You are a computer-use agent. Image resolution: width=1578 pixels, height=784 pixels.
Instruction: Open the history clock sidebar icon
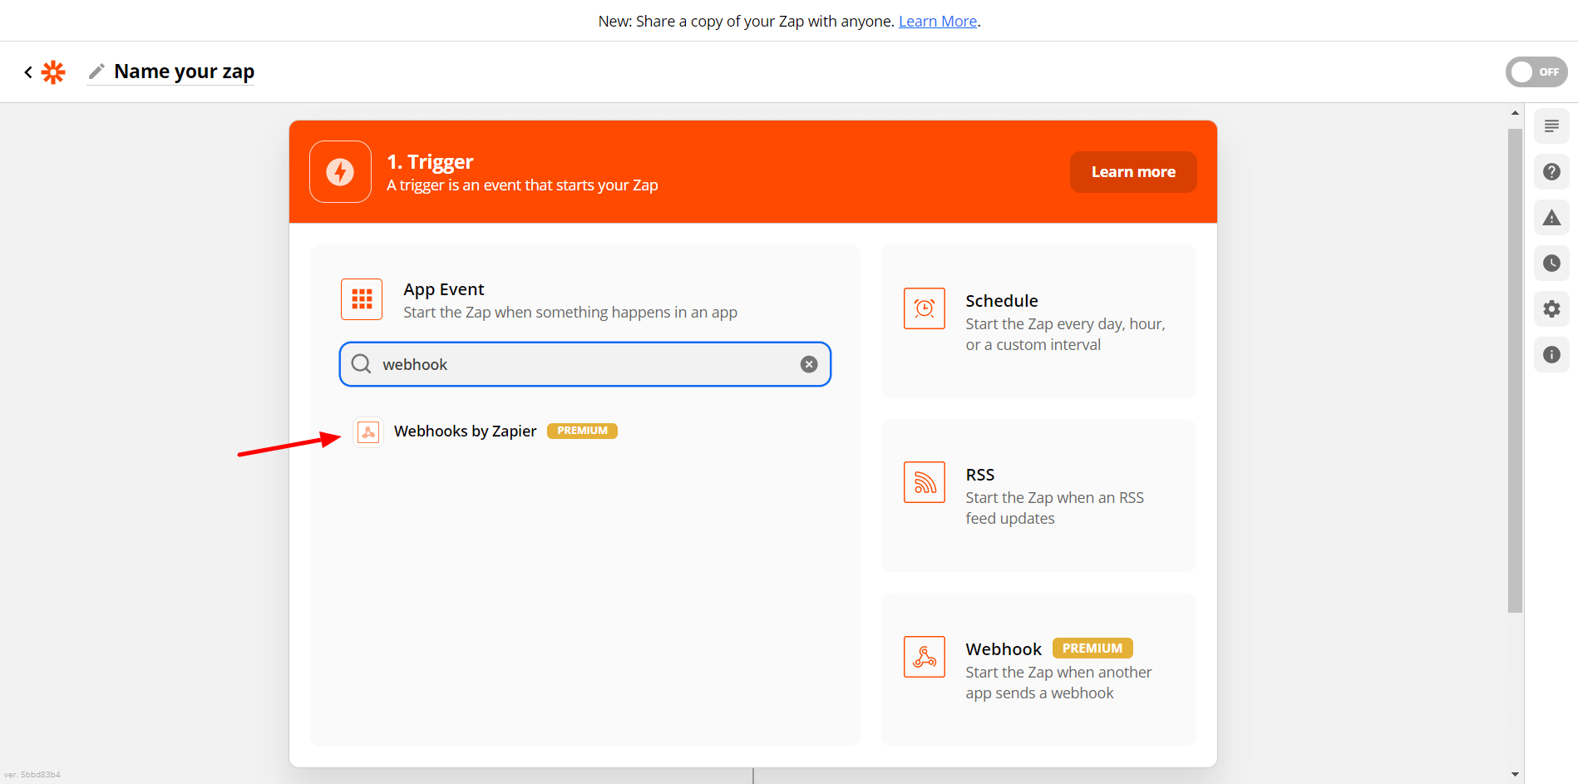pos(1551,264)
